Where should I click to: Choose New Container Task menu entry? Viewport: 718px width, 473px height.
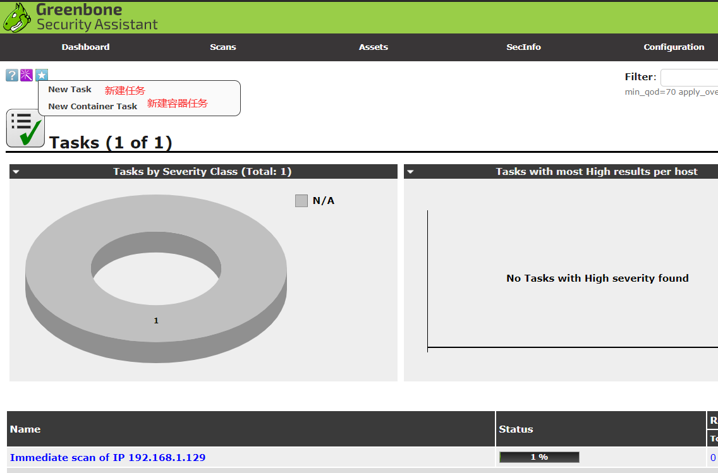tap(92, 106)
